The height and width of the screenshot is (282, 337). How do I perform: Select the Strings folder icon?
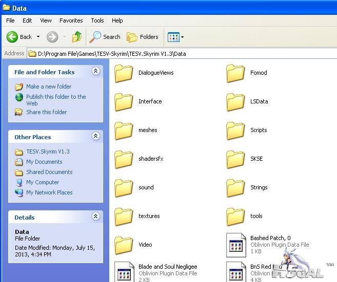click(x=235, y=188)
